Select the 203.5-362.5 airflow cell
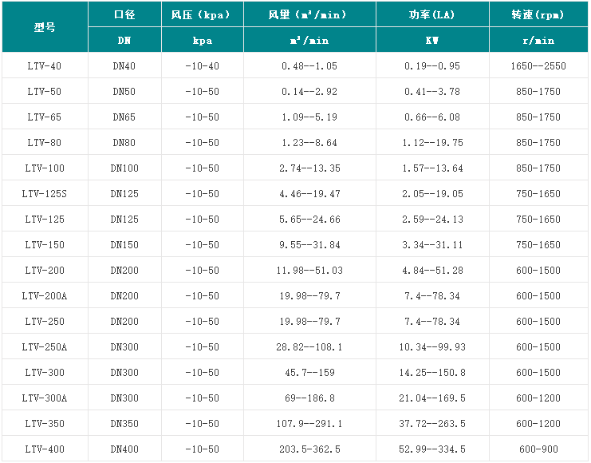 [309, 449]
